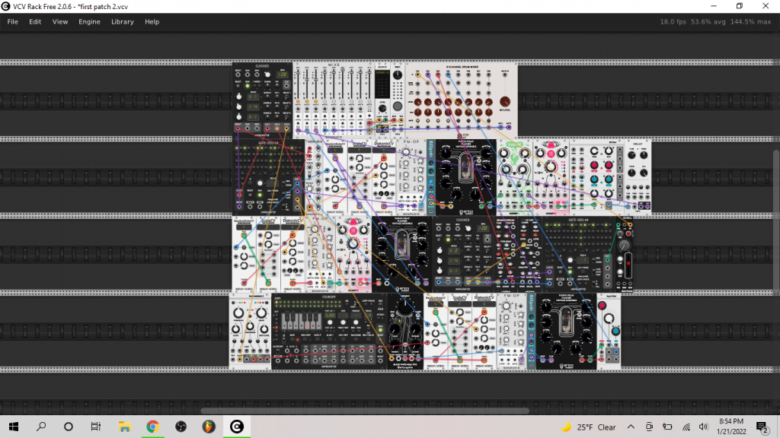
Task: Click the red button right of lower GATE-SEQ-64
Action: point(628,233)
